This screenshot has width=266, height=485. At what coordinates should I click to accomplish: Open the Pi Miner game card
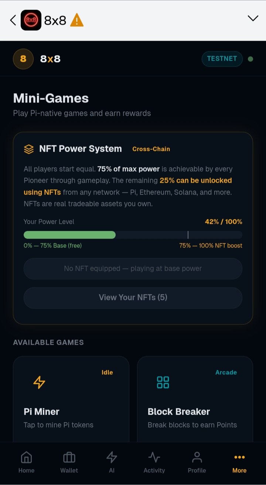(x=71, y=399)
